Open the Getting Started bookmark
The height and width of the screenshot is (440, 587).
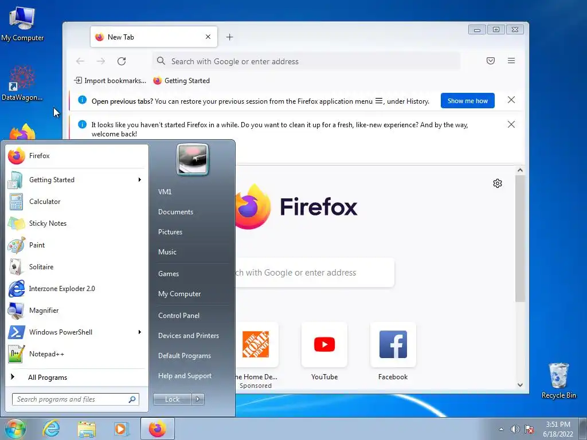pos(182,80)
